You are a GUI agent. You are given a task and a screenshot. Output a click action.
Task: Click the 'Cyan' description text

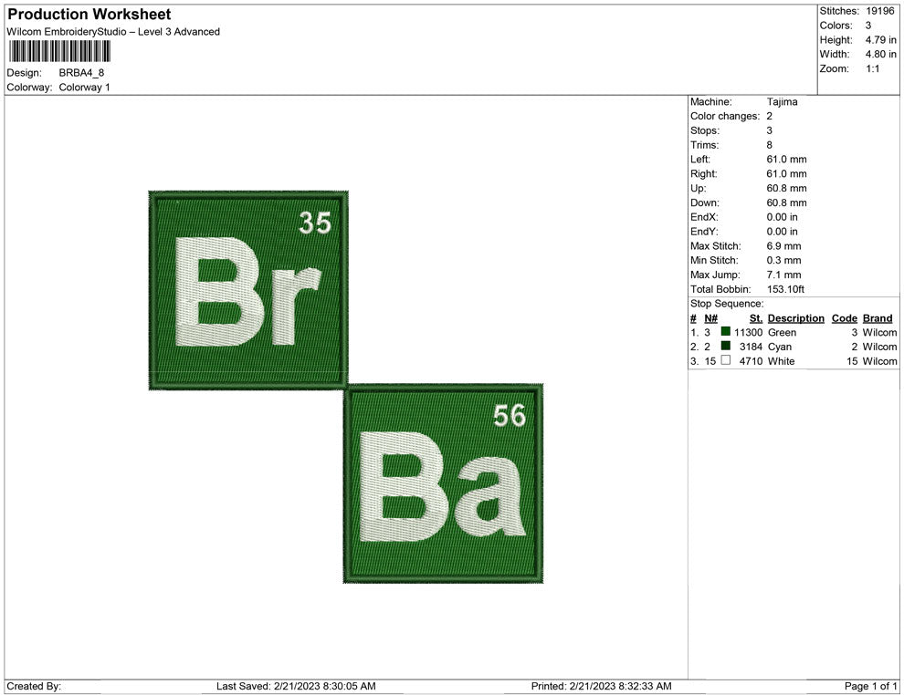point(780,347)
